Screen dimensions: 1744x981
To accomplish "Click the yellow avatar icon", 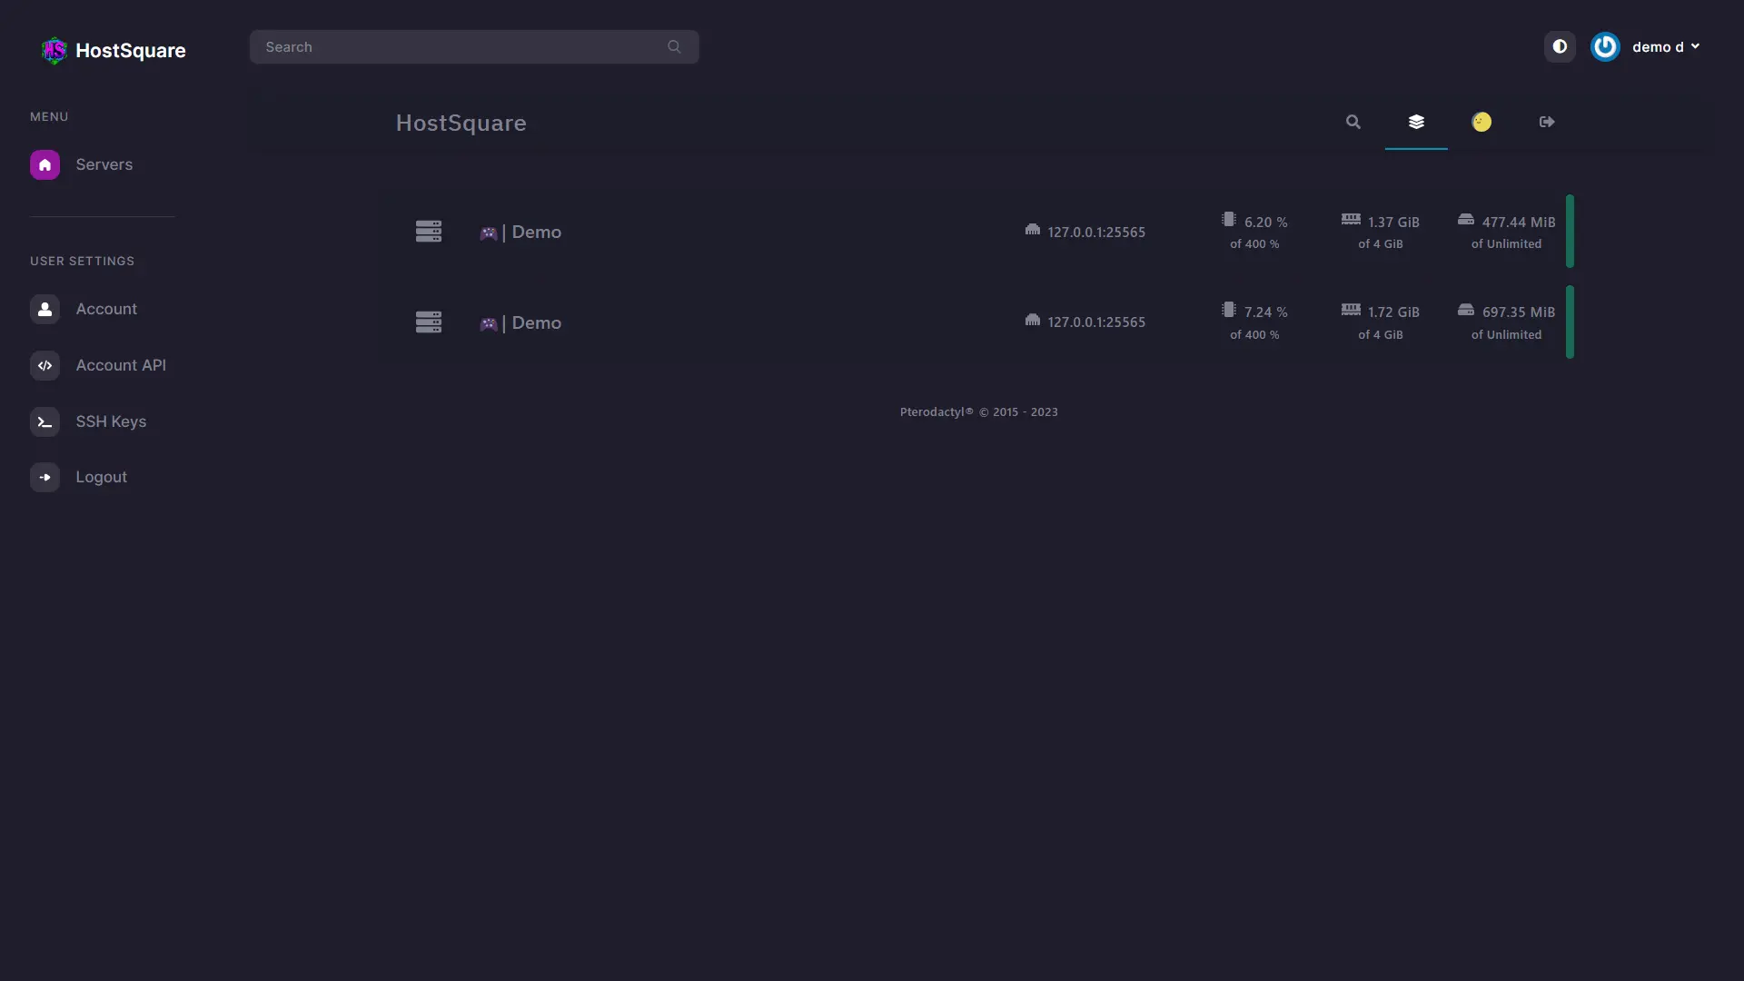I will [x=1481, y=122].
